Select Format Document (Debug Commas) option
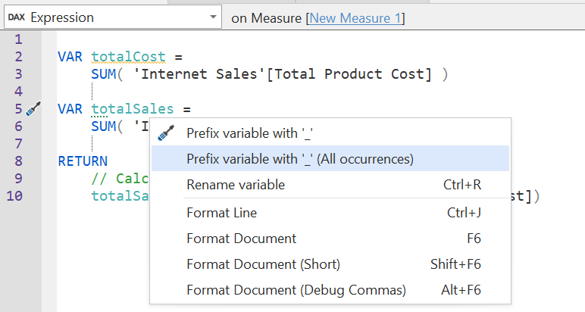 [x=296, y=290]
